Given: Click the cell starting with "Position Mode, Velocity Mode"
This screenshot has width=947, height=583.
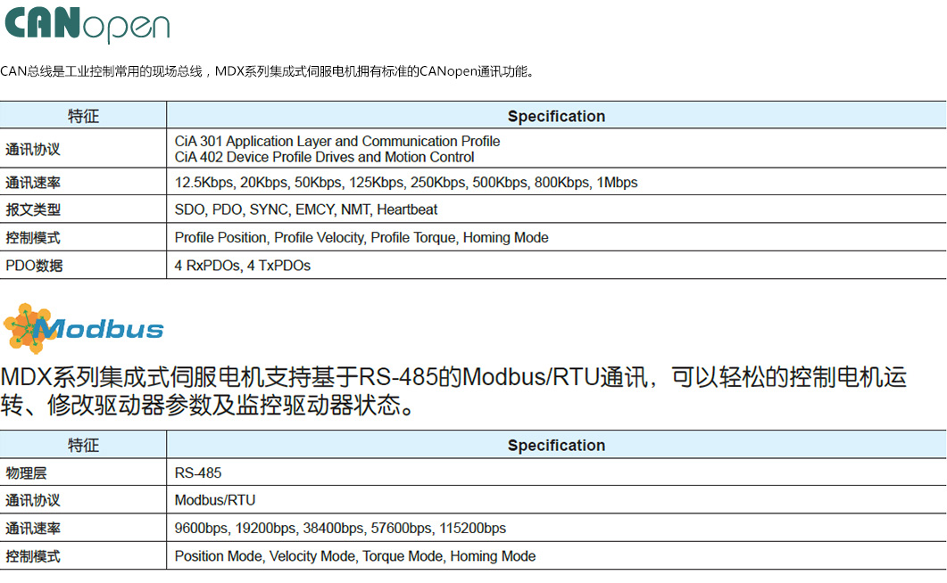Looking at the screenshot, I should [x=355, y=556].
